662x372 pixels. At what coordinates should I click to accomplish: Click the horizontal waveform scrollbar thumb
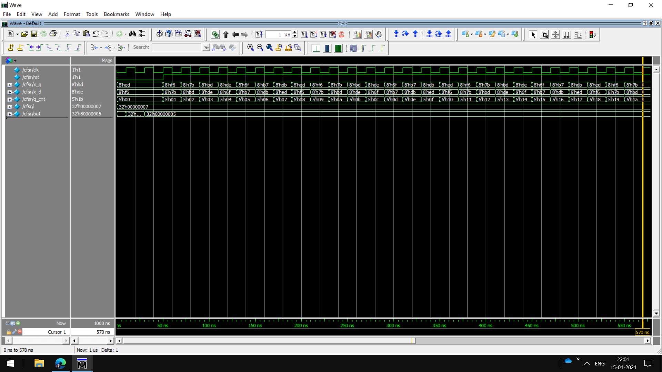(x=269, y=341)
